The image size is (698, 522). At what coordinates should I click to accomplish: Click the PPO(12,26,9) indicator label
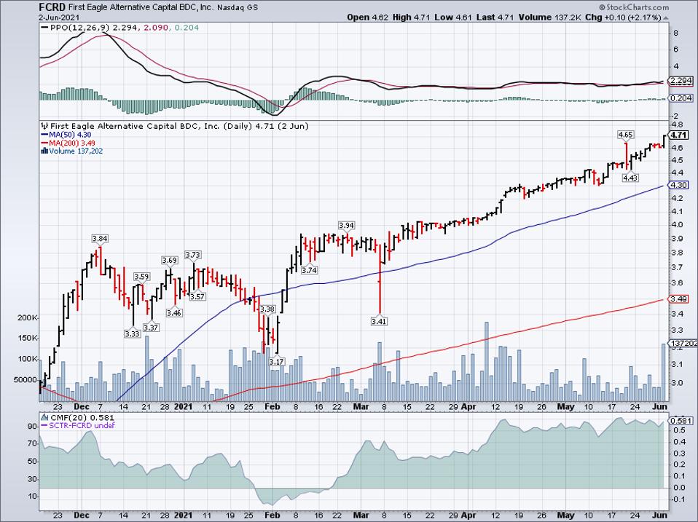tap(80, 28)
